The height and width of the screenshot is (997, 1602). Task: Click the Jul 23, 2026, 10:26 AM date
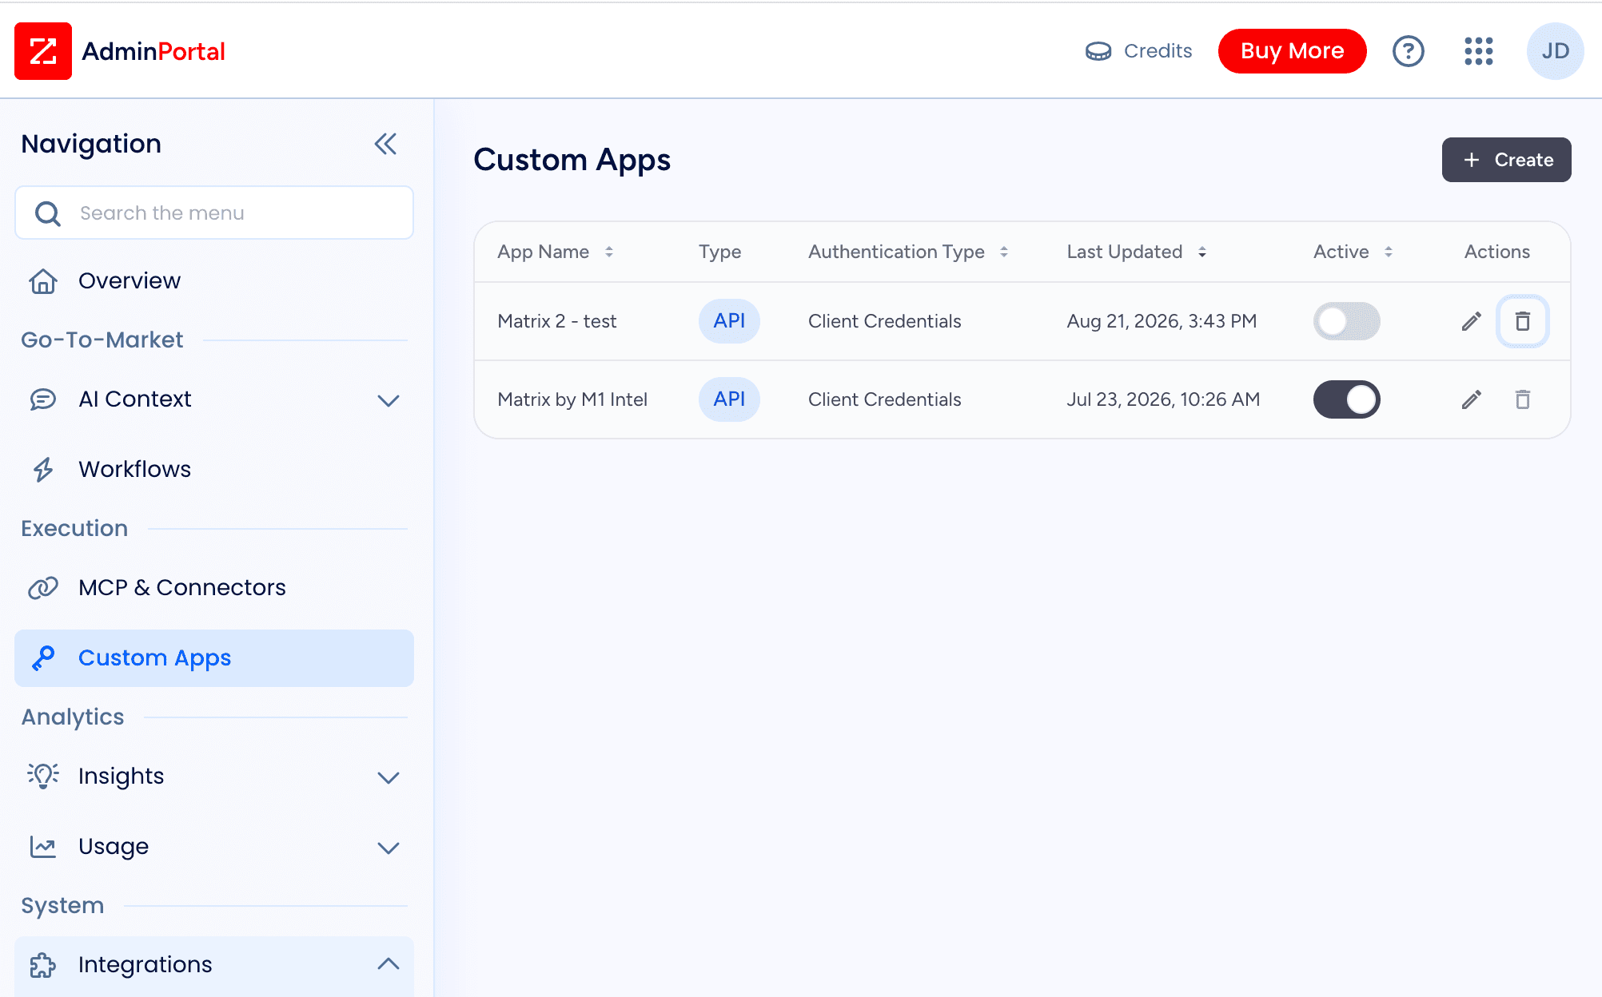coord(1163,399)
